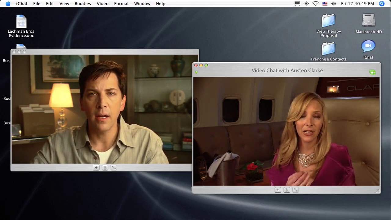Click the Bluetooth status icon

(x=307, y=4)
